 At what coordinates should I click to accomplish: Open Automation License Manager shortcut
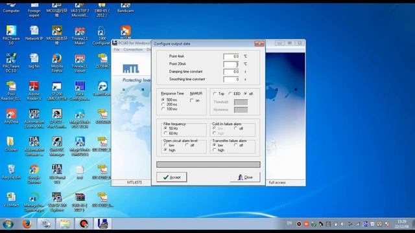pos(34,118)
